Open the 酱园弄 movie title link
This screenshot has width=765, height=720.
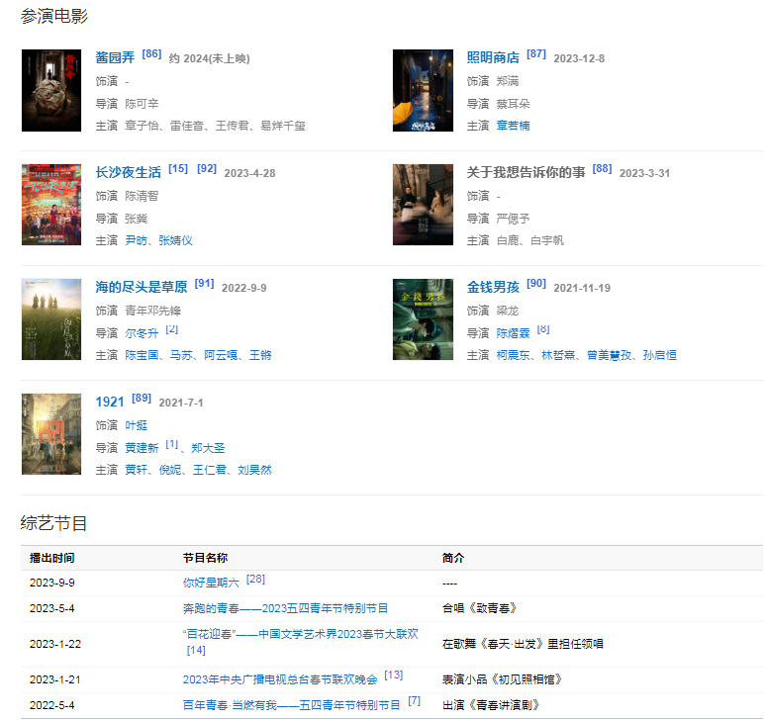pos(115,58)
